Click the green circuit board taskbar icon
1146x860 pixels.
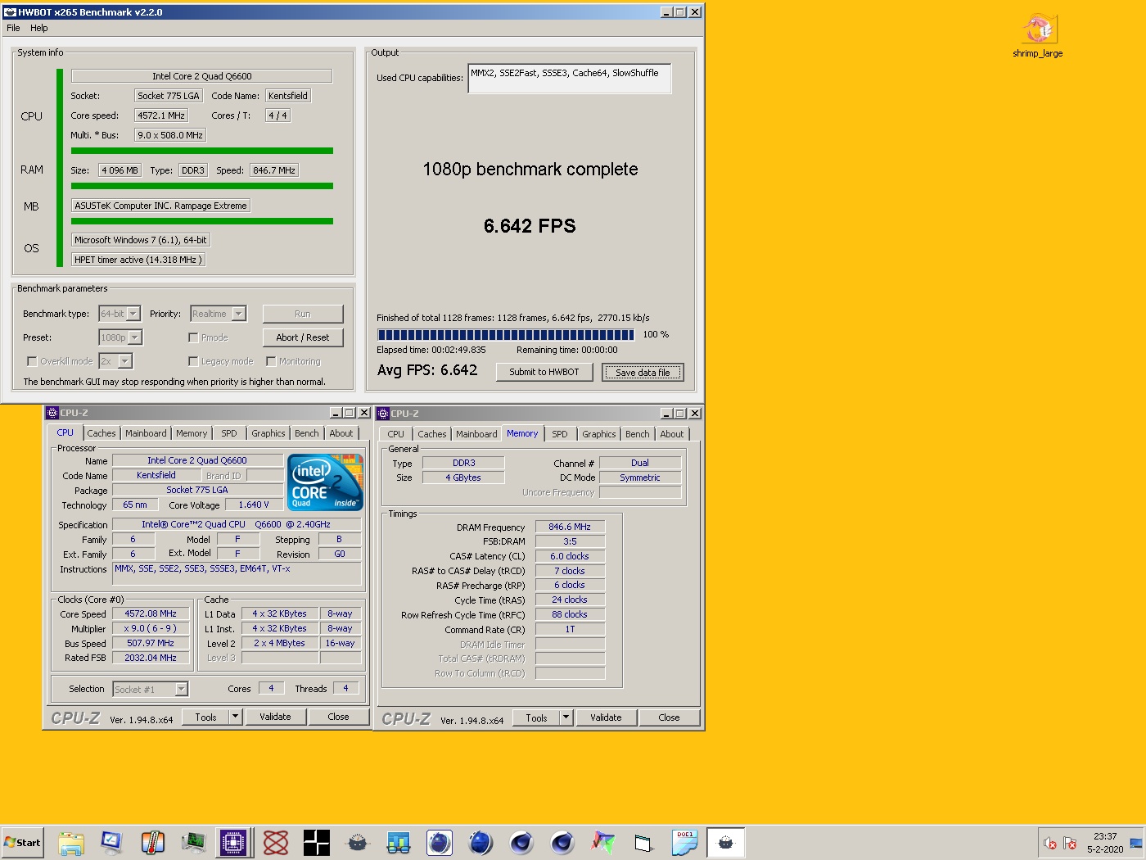pyautogui.click(x=193, y=842)
